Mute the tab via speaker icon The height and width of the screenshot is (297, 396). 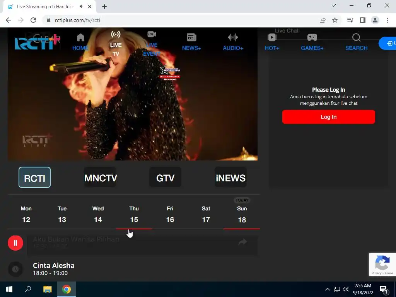(x=81, y=7)
